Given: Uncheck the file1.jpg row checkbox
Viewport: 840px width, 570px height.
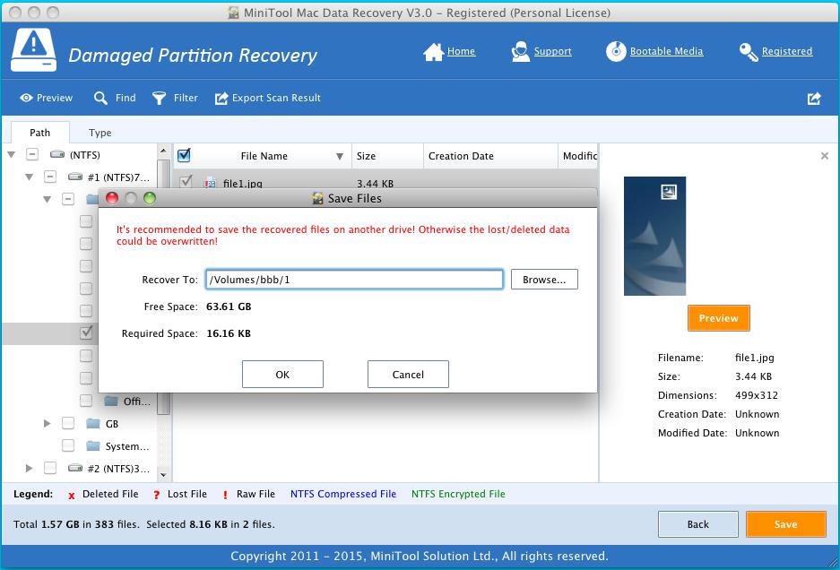Looking at the screenshot, I should click(x=186, y=182).
